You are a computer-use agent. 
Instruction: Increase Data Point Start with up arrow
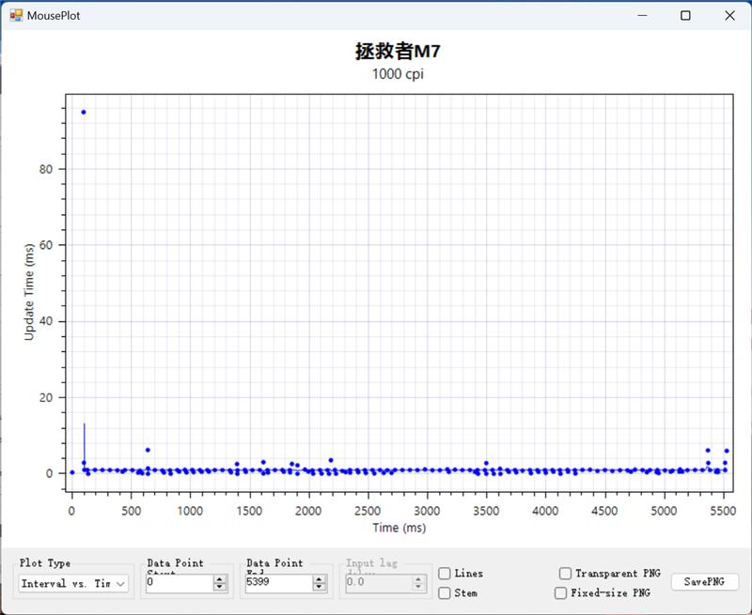point(220,579)
